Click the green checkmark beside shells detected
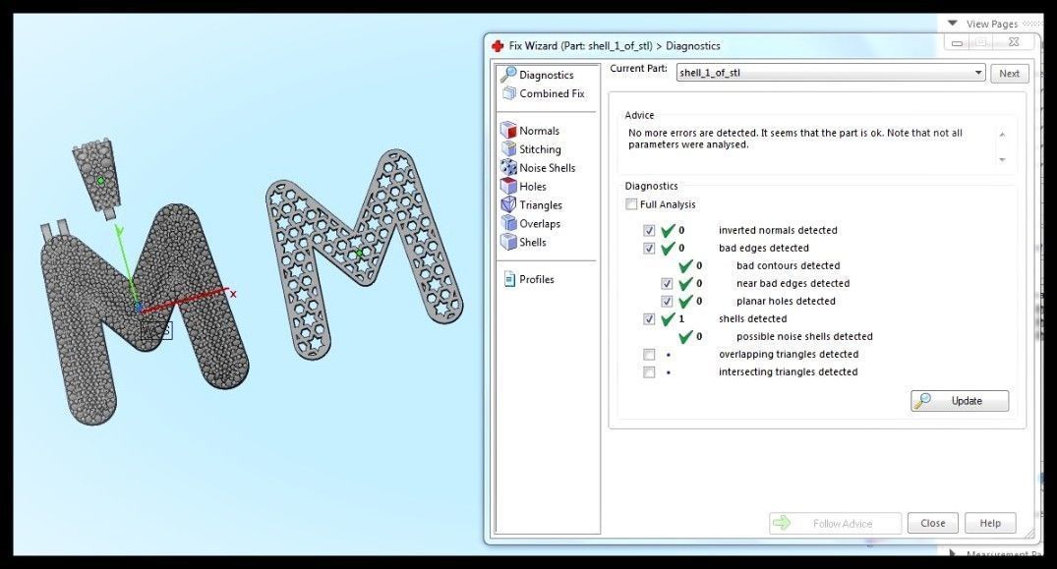This screenshot has width=1057, height=569. coord(668,319)
